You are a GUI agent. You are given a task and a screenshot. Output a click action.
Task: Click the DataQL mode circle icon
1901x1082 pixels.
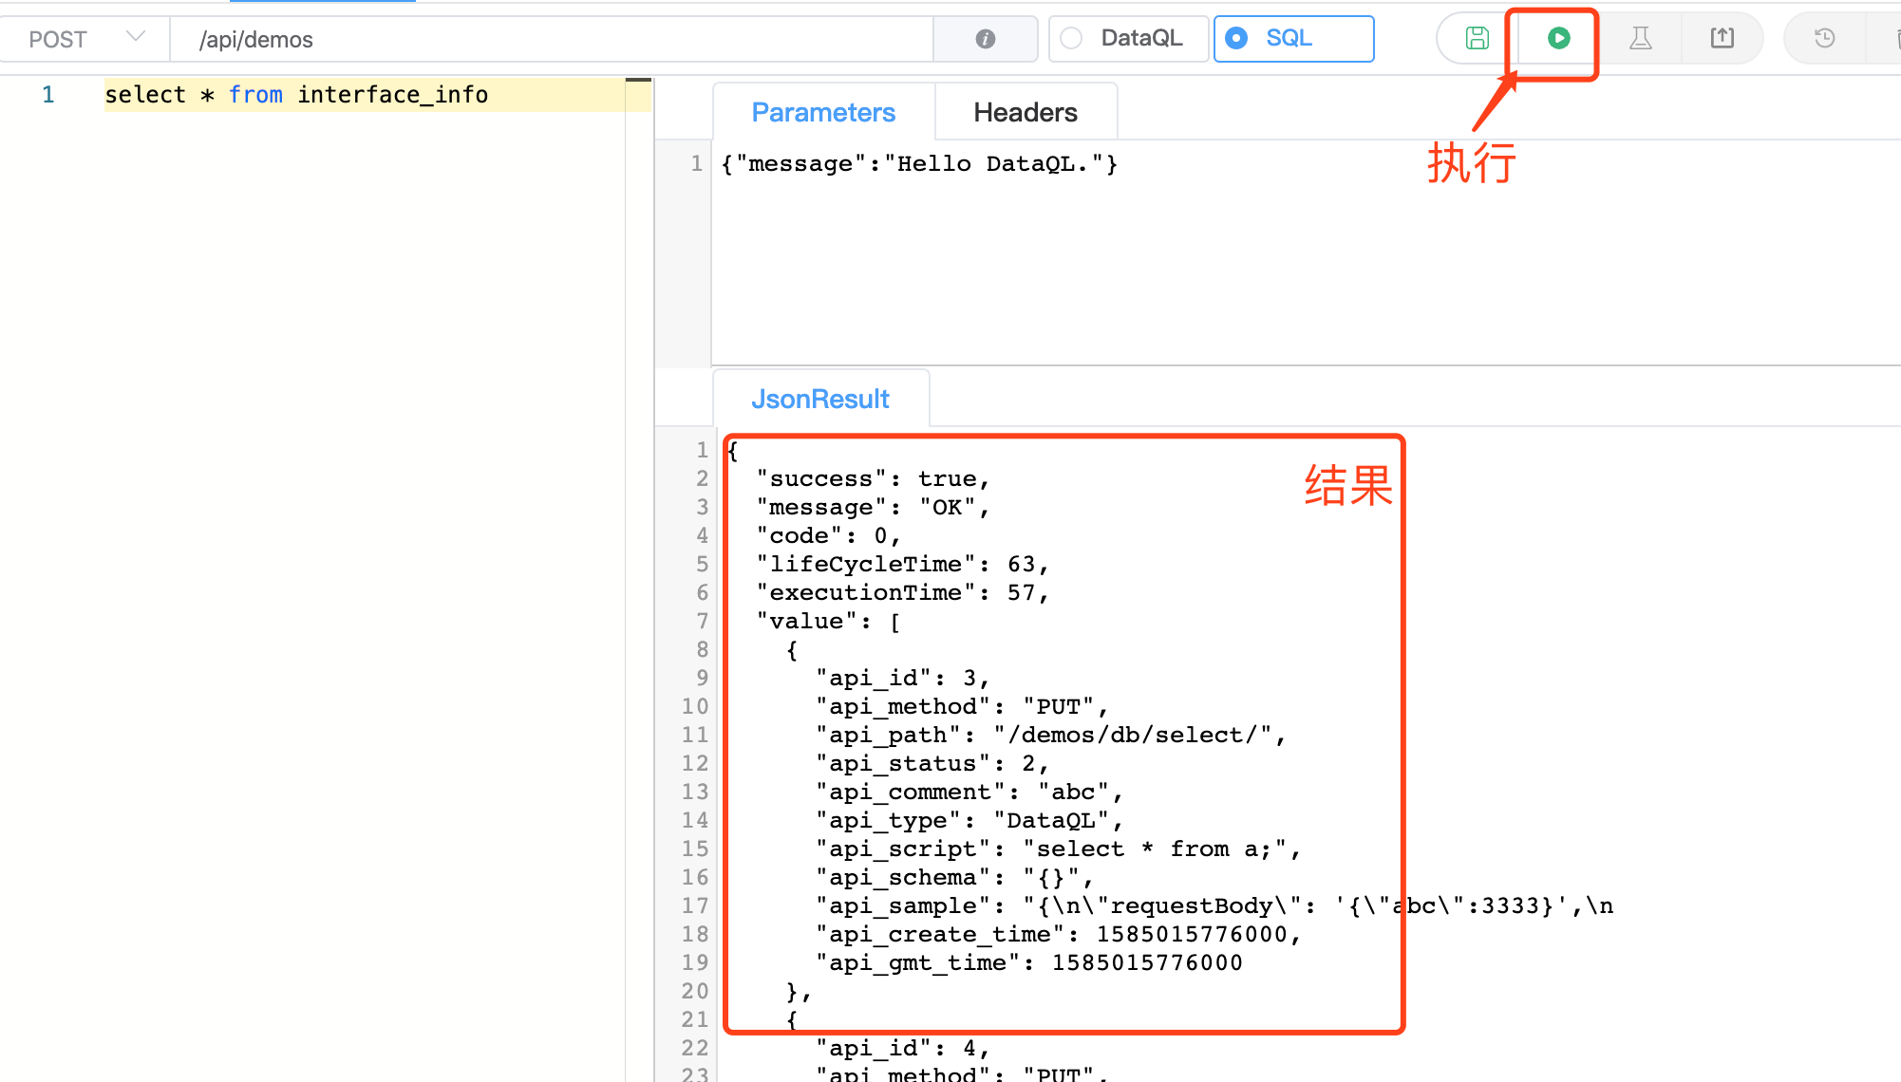pyautogui.click(x=1071, y=39)
